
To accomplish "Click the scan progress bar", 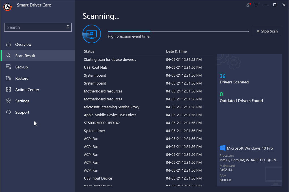I will click(178, 31).
